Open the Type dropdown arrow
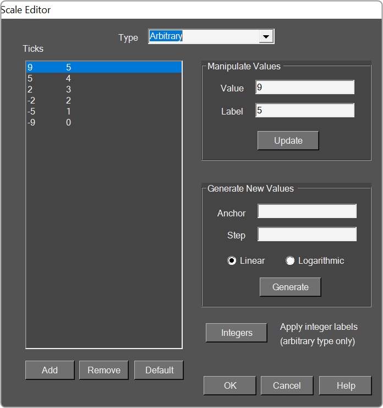 [266, 36]
